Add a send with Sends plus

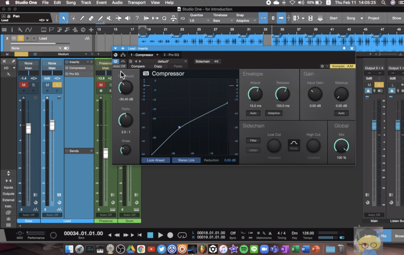[91, 151]
